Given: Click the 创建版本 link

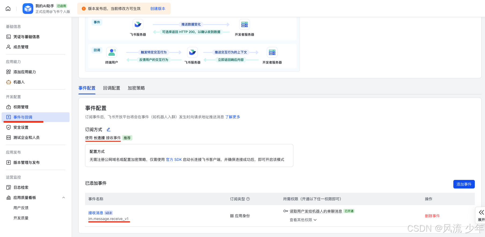Looking at the screenshot, I should coord(158,9).
